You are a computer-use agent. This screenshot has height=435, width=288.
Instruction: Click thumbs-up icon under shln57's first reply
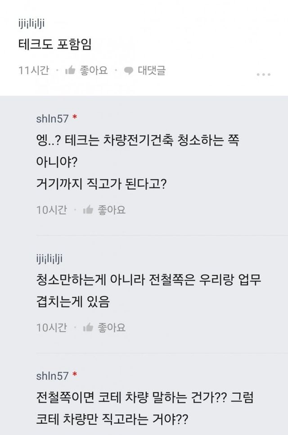point(88,209)
